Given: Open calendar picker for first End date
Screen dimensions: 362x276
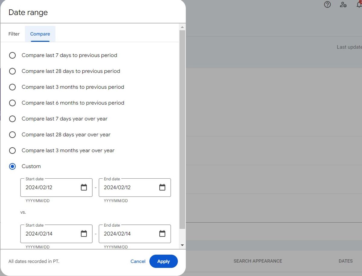Looking at the screenshot, I should [x=162, y=187].
